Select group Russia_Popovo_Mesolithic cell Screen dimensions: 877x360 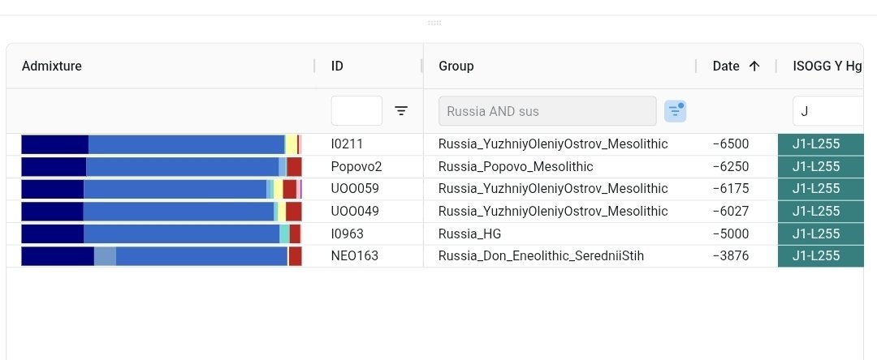pos(516,166)
